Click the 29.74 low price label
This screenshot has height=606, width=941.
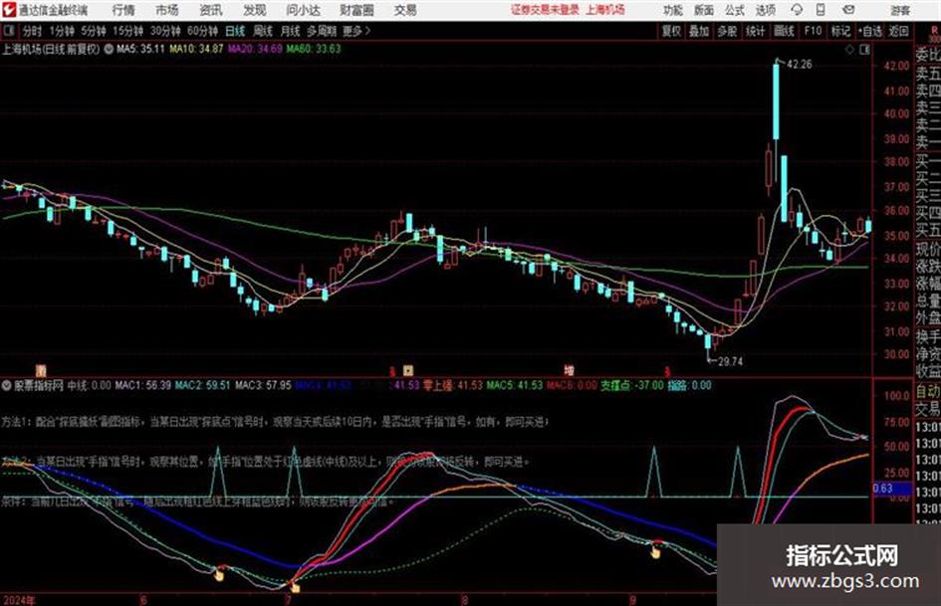coord(730,361)
